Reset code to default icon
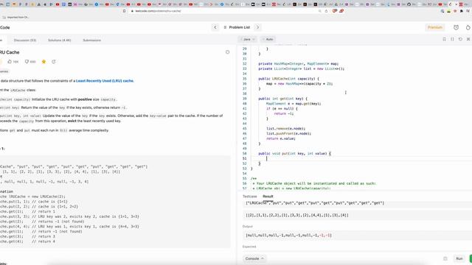 pos(460,39)
